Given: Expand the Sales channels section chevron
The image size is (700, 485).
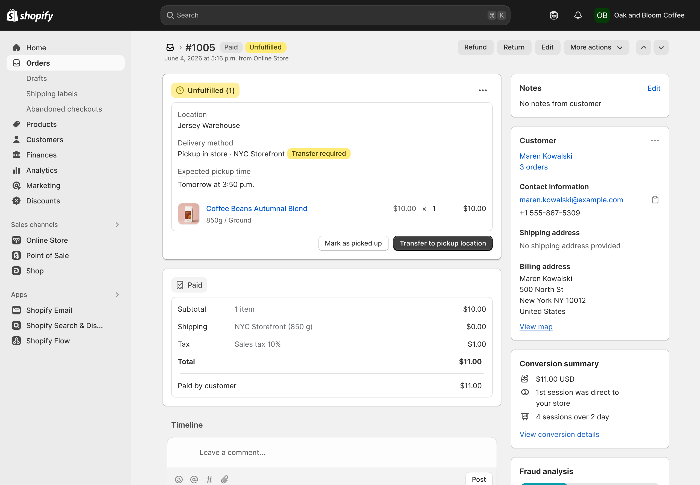Looking at the screenshot, I should coord(117,224).
